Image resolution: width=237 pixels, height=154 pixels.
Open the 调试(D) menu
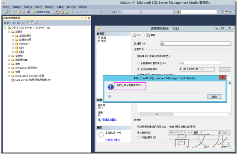click(49, 7)
